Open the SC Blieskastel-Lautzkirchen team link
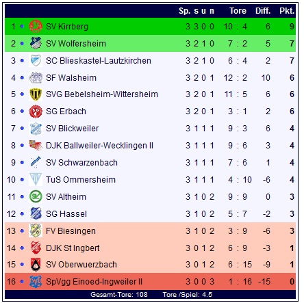Image resolution: width=304 pixels, height=303 pixels. point(99,61)
